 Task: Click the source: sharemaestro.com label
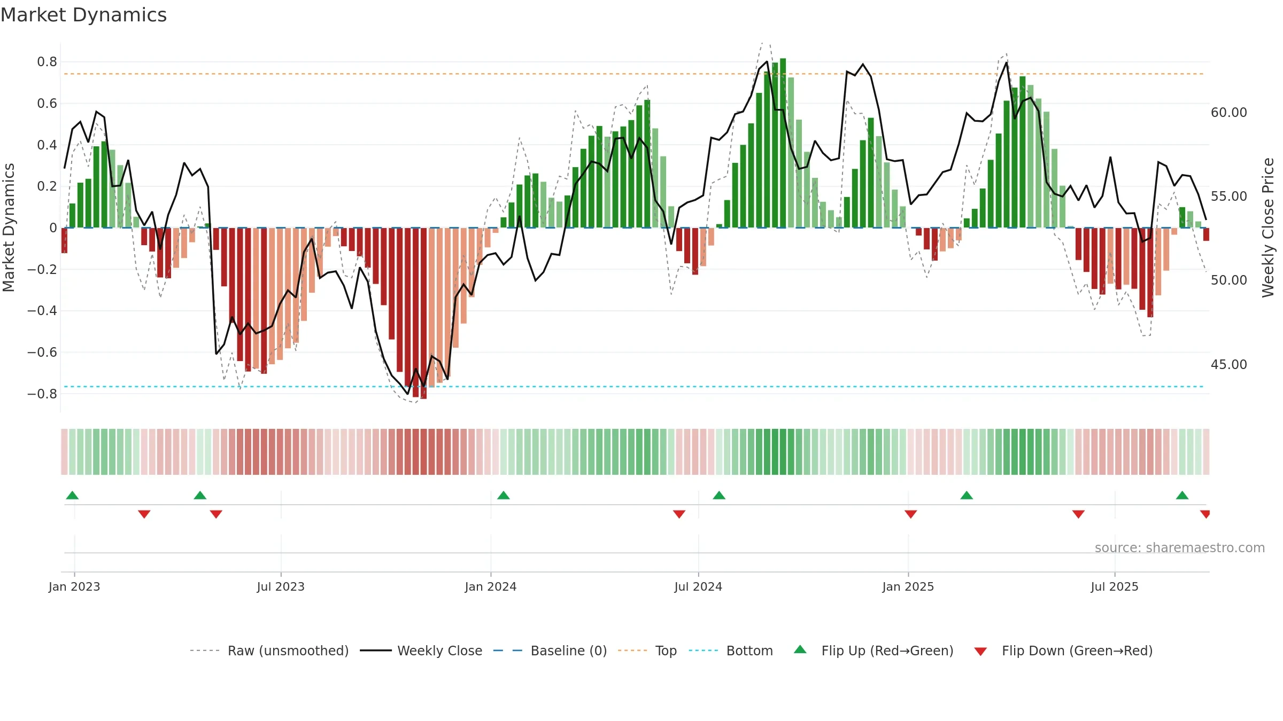click(1180, 547)
